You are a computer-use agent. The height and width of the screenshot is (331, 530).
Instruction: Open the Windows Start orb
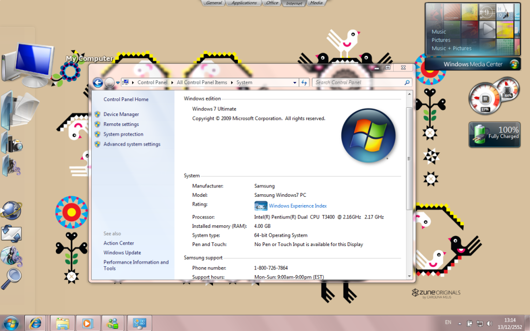tap(11, 324)
